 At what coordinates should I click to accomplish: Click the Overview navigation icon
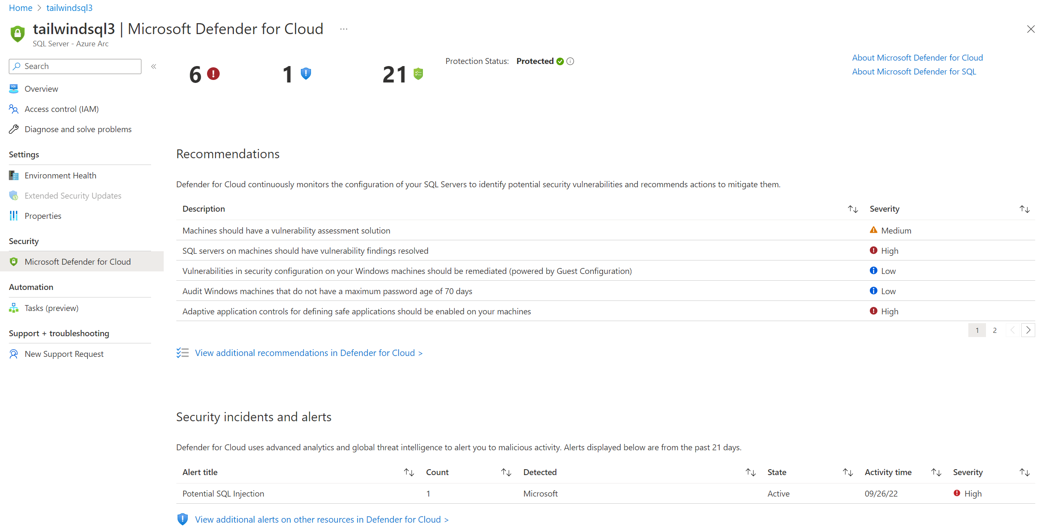pyautogui.click(x=13, y=88)
